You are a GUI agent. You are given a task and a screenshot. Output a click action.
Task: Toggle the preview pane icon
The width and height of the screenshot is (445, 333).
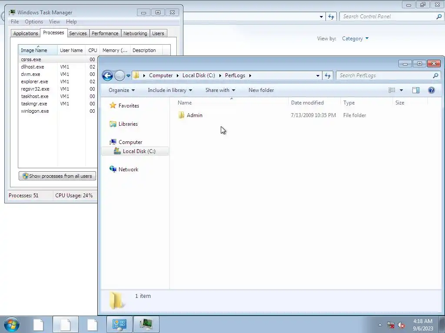click(x=416, y=90)
